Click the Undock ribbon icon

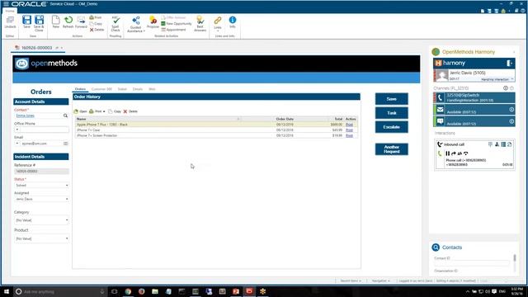10,22
